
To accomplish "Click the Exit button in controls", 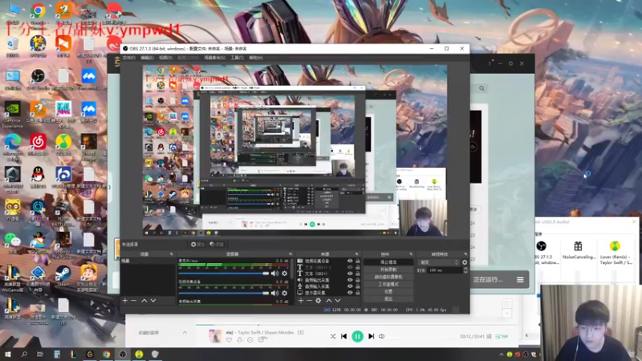I will pos(388,298).
